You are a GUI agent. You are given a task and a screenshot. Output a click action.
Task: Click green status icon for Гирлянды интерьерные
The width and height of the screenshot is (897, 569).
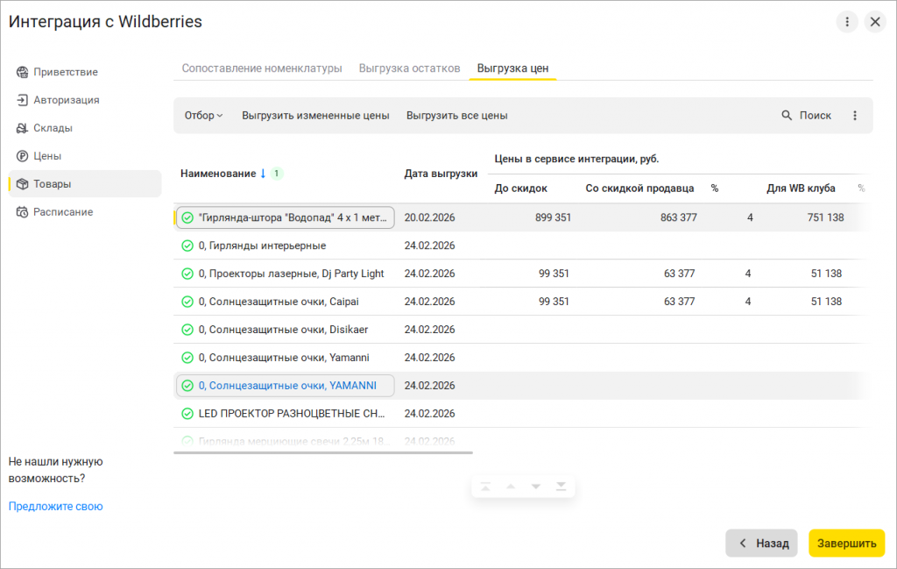pos(187,245)
